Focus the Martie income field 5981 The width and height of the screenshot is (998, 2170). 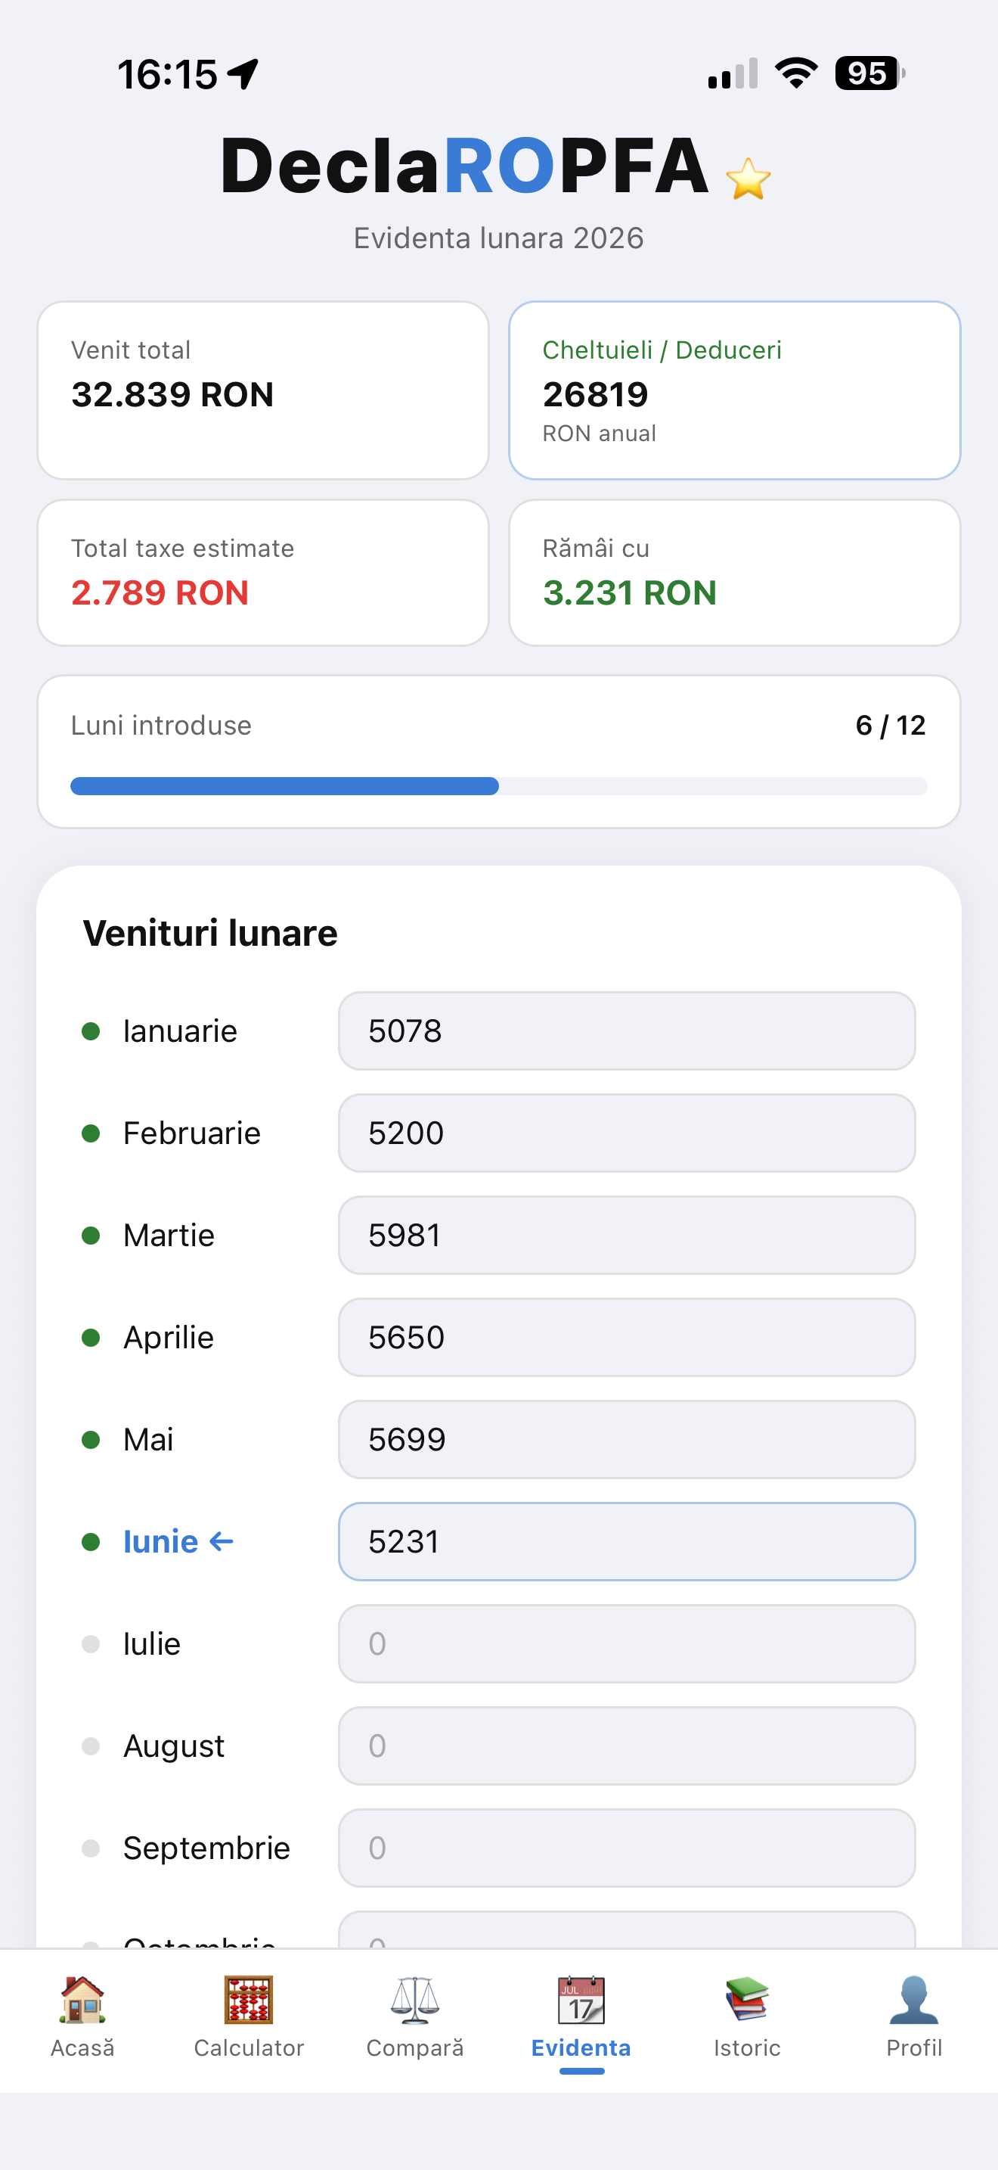tap(627, 1235)
